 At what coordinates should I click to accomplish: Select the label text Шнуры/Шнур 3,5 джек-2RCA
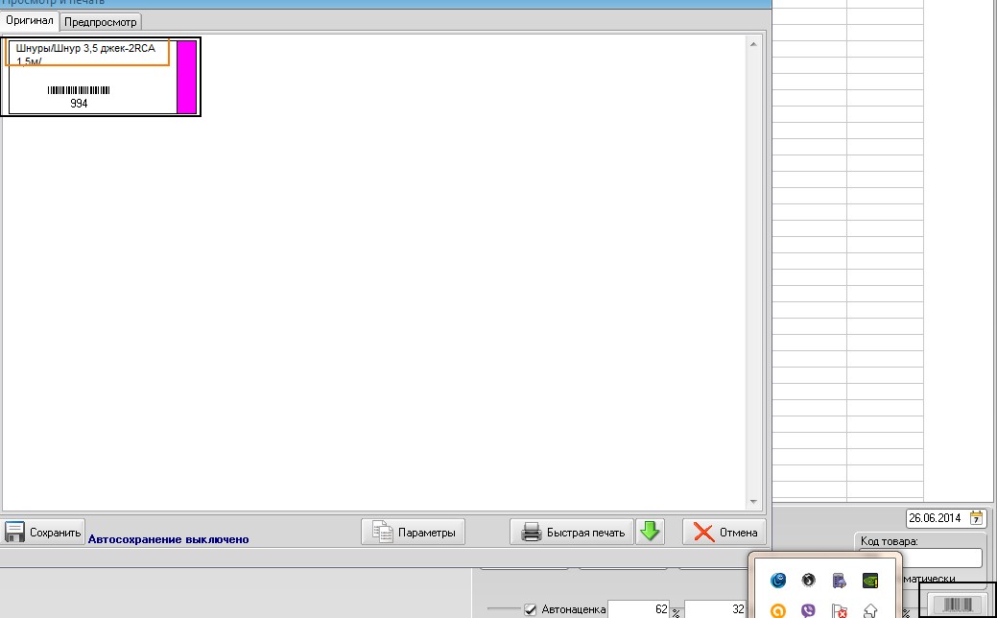85,48
